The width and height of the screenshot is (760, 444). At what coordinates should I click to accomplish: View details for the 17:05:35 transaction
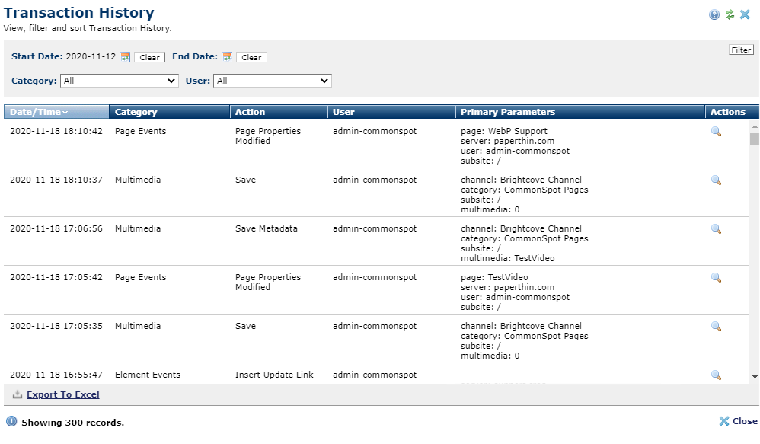pos(716,326)
